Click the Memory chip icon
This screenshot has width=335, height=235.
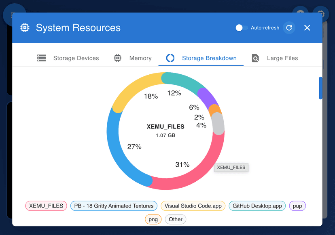(x=117, y=58)
